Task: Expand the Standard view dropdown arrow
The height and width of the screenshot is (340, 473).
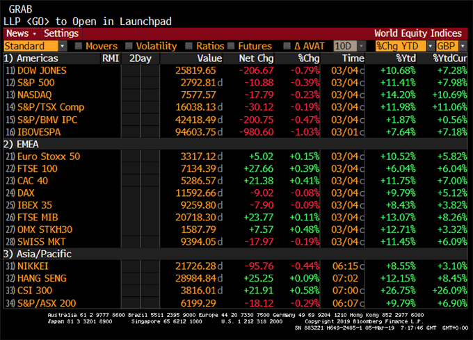Action: pos(62,46)
